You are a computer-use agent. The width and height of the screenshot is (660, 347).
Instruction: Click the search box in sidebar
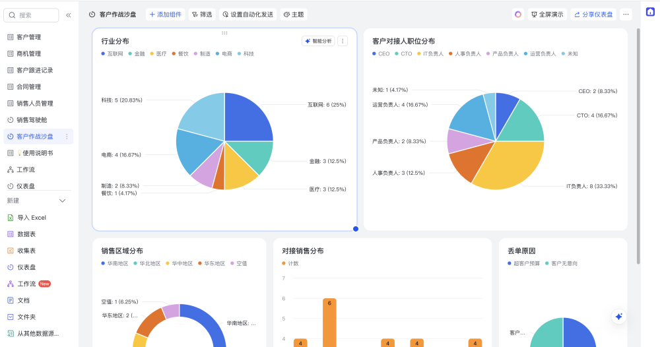click(31, 15)
